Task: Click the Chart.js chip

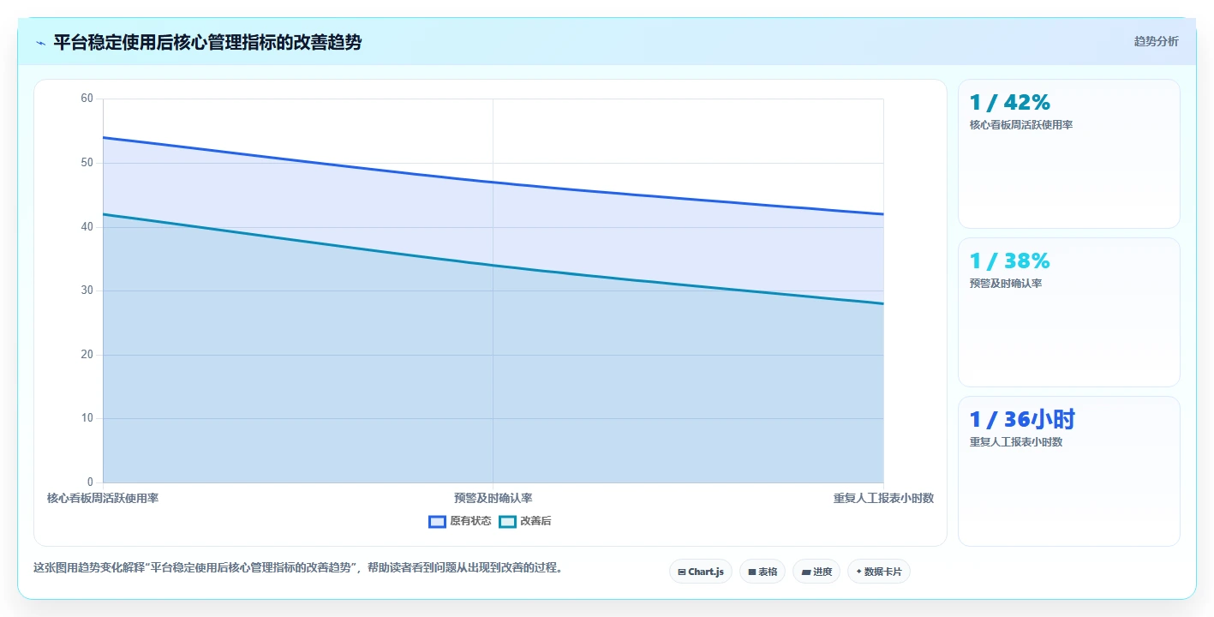Action: coord(701,572)
